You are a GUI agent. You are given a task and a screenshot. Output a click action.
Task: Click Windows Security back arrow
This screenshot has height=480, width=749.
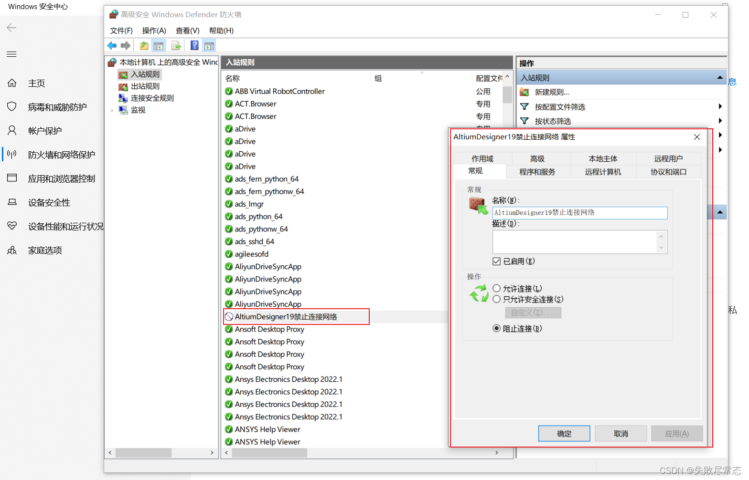pyautogui.click(x=11, y=28)
